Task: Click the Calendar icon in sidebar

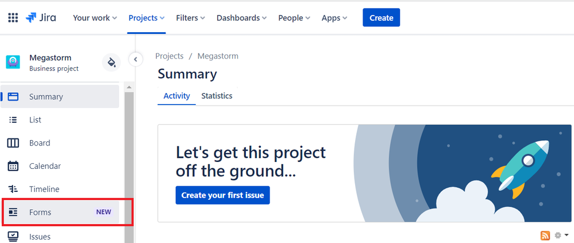Action: tap(13, 166)
